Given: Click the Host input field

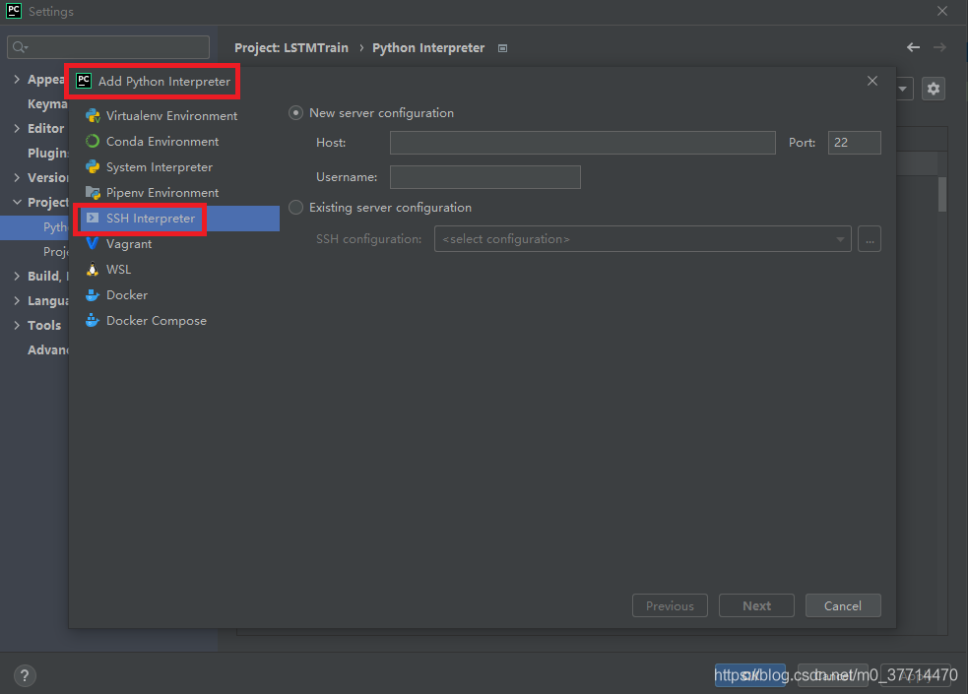Looking at the screenshot, I should tap(582, 143).
